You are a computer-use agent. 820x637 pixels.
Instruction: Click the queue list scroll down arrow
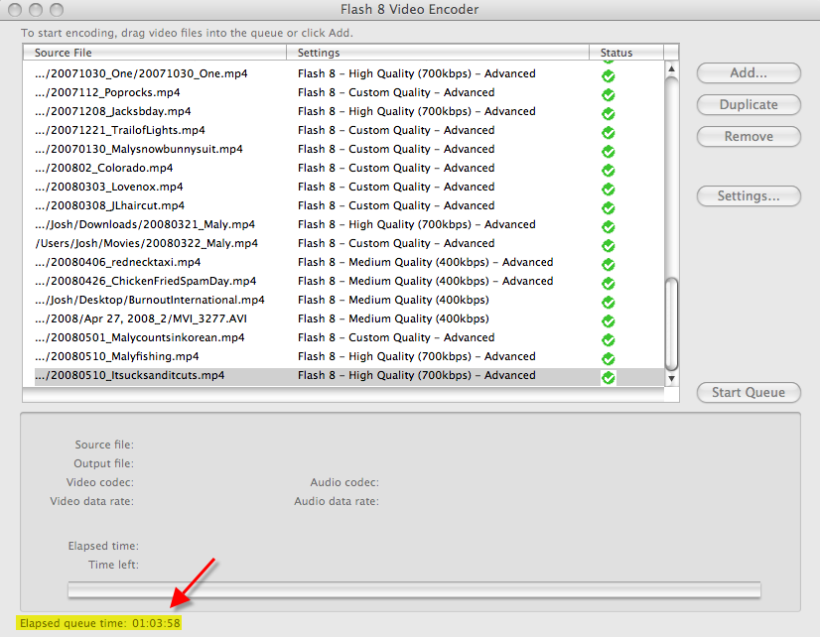coord(671,379)
